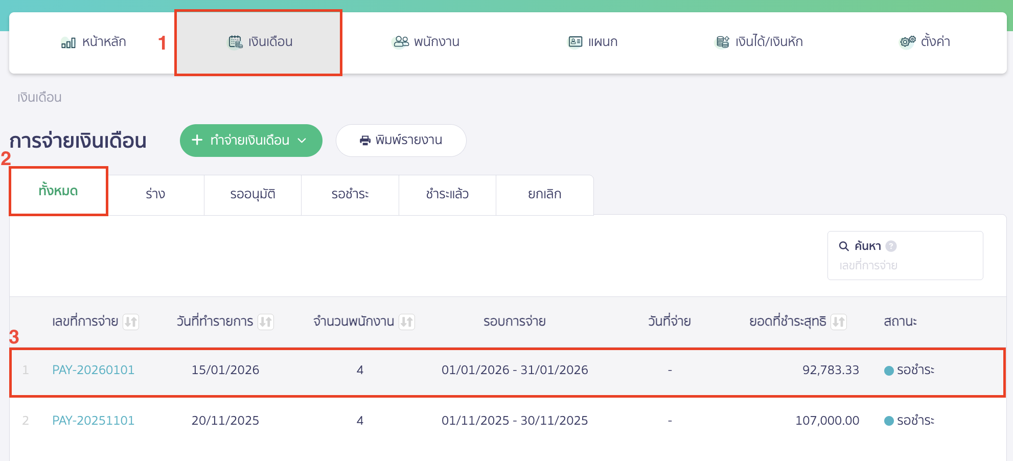1013x461 pixels.
Task: Switch to the รออนุมัติ tab
Action: [x=252, y=195]
